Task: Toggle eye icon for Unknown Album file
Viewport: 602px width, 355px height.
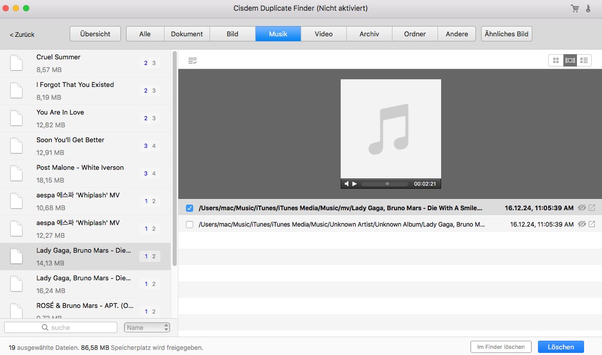Action: 582,224
